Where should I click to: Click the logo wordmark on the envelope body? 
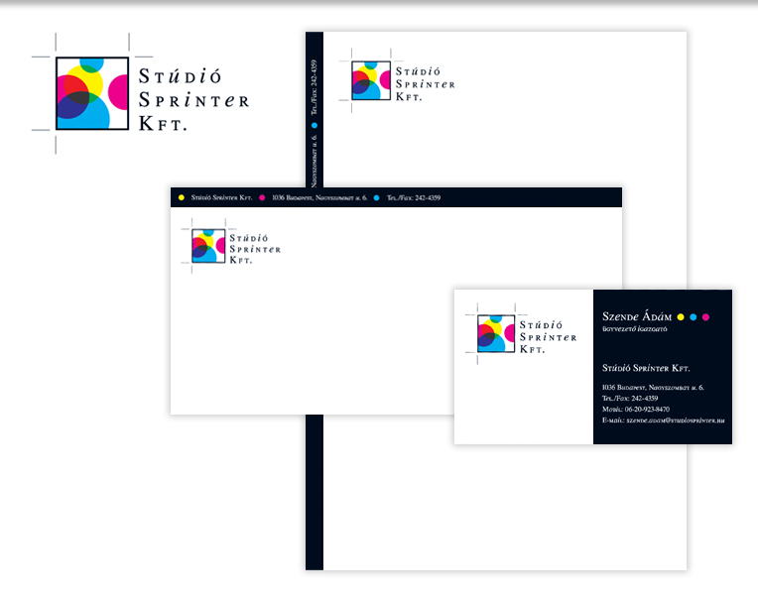click(x=255, y=249)
